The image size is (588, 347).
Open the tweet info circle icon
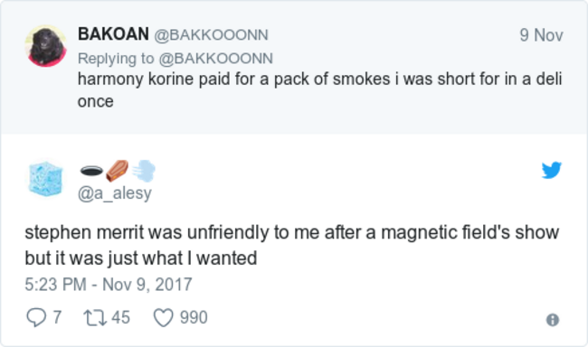(553, 320)
